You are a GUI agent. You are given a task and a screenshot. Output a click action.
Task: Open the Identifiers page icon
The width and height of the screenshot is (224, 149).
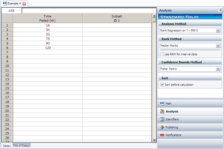(x=162, y=119)
